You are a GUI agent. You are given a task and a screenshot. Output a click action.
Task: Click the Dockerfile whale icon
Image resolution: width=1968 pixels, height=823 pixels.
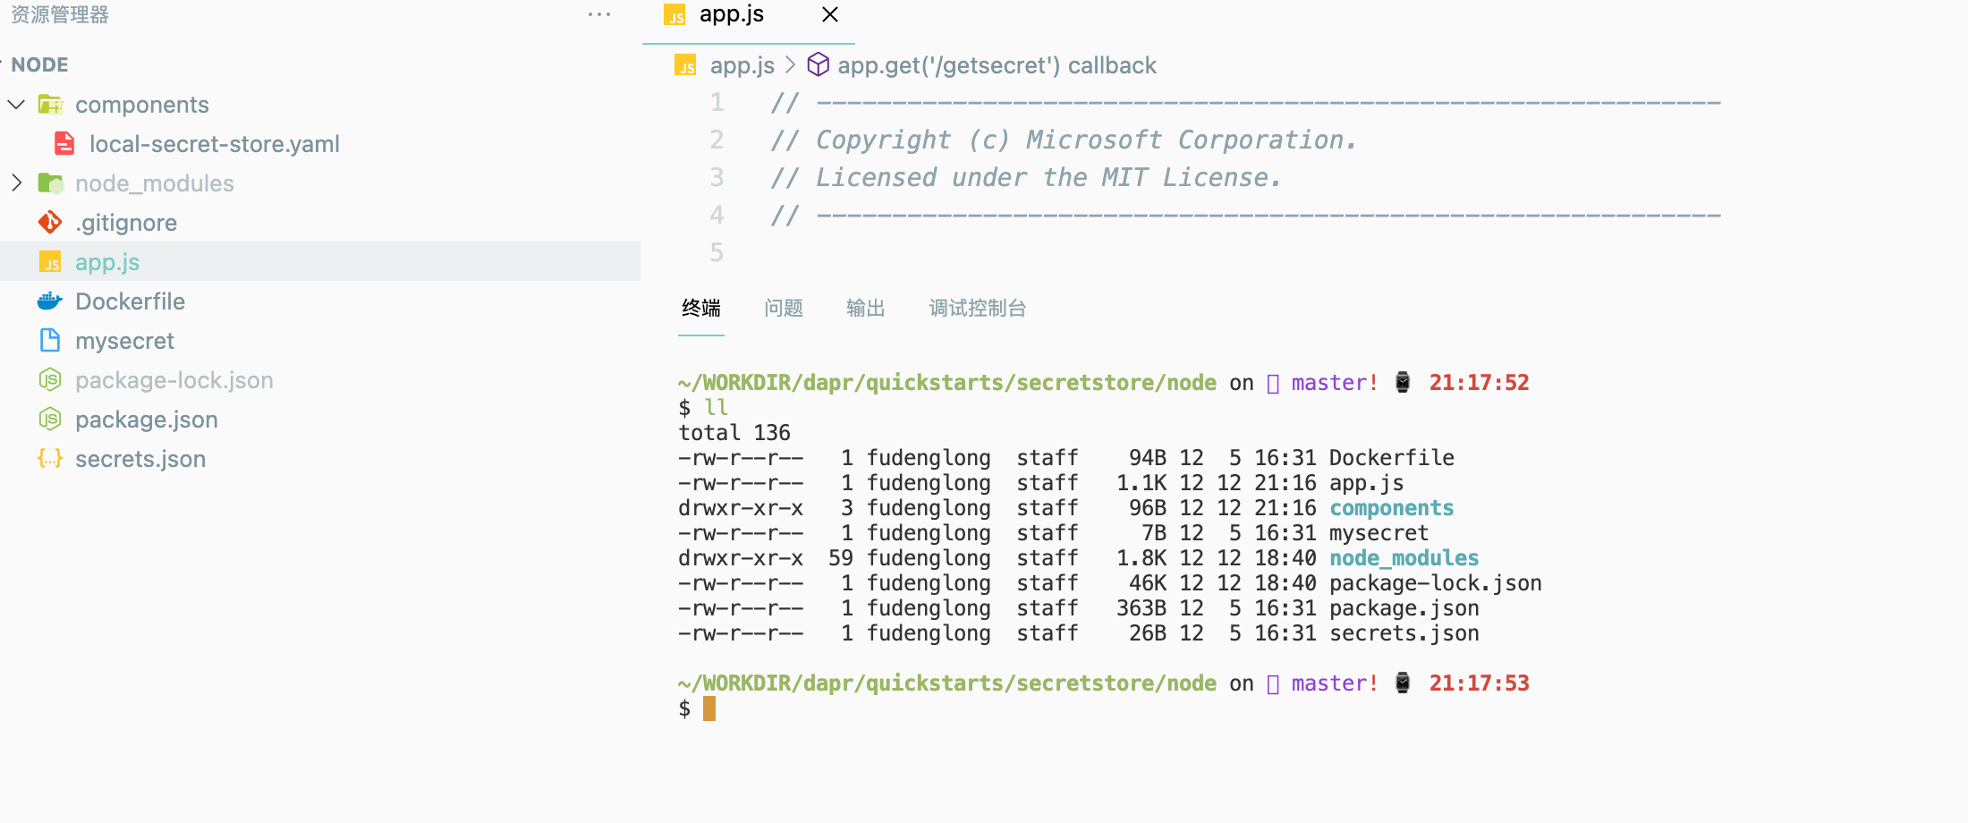(50, 301)
